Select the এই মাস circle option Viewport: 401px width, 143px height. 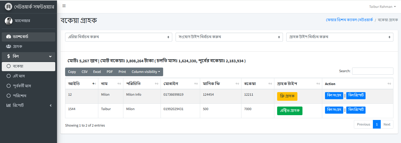click(9, 76)
